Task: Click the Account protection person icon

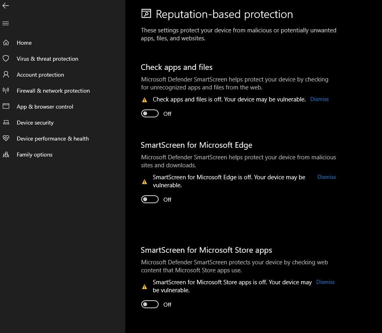Action: tap(6, 75)
